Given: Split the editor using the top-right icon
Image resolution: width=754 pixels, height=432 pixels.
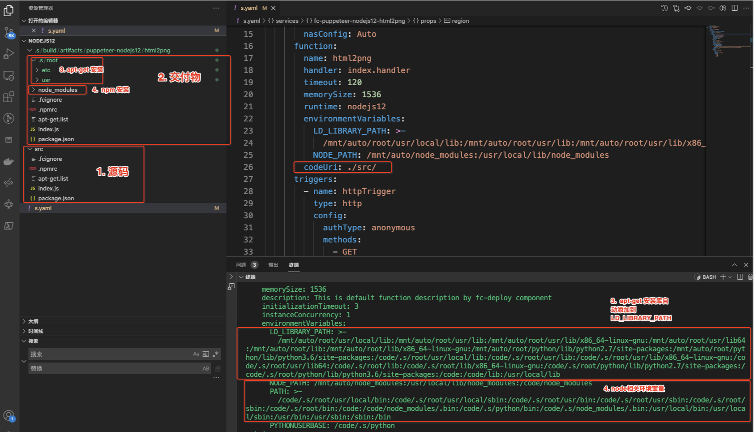Looking at the screenshot, I should [734, 8].
